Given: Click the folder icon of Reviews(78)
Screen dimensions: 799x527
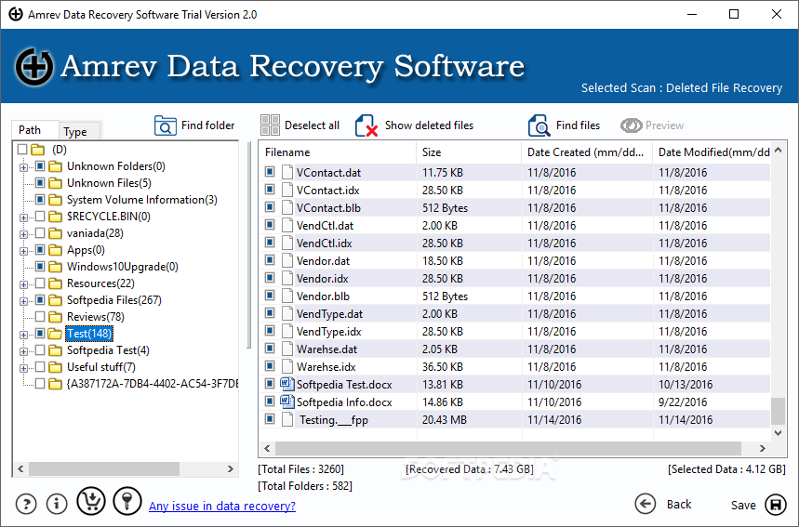Looking at the screenshot, I should pos(55,317).
